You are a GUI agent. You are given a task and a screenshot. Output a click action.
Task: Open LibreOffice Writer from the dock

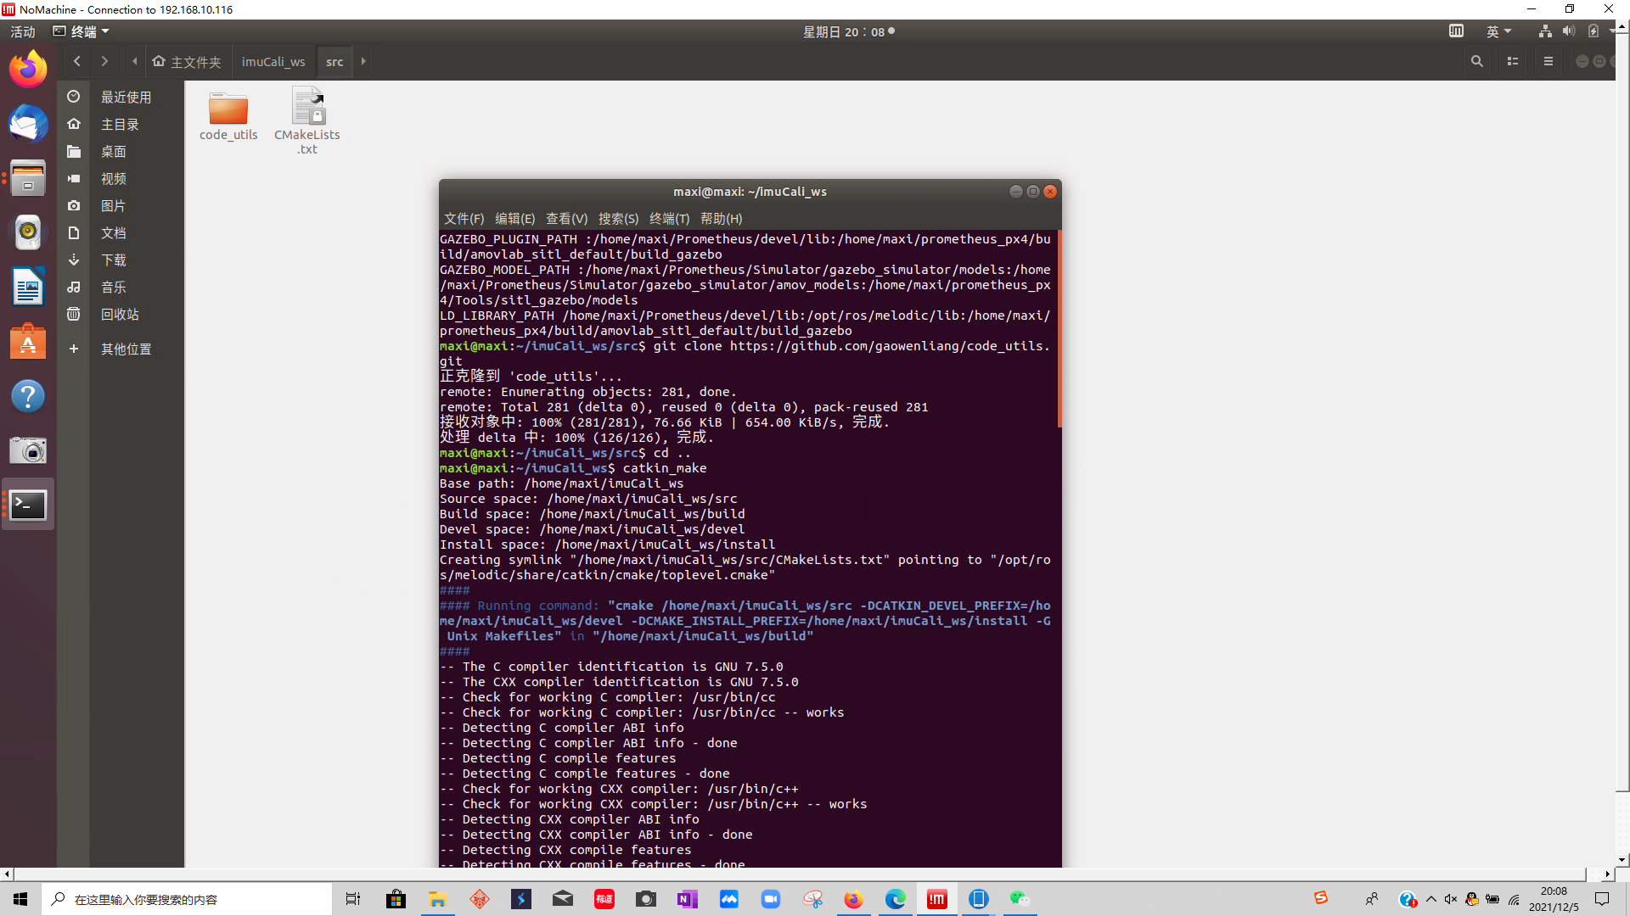point(28,287)
